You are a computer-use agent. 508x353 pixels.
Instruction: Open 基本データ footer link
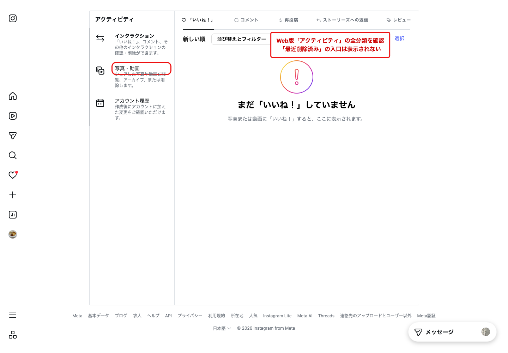pyautogui.click(x=98, y=316)
